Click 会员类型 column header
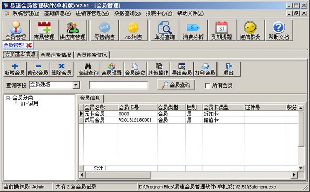 pos(171,108)
